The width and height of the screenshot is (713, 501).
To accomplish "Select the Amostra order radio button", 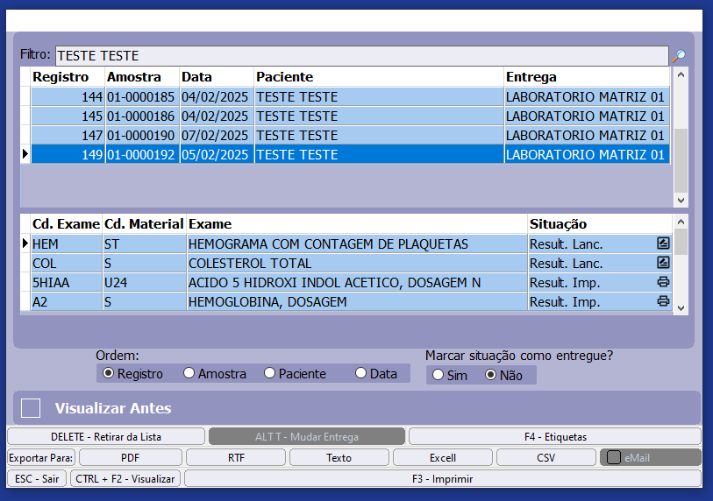I will point(189,373).
